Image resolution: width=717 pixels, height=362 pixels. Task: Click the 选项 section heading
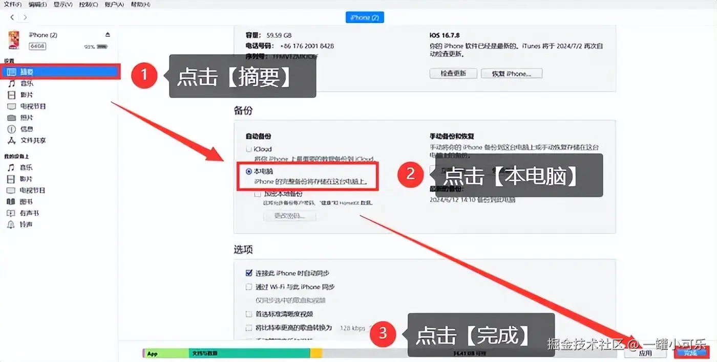243,250
